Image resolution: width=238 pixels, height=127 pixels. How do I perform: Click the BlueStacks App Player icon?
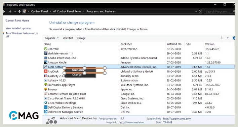[45, 85]
